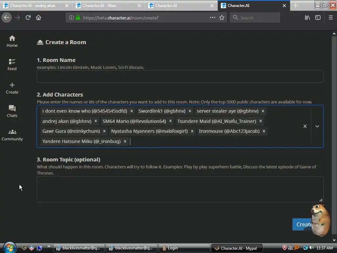The image size is (337, 253).
Task: Close the active Character.AI tab
Action: 284,6
